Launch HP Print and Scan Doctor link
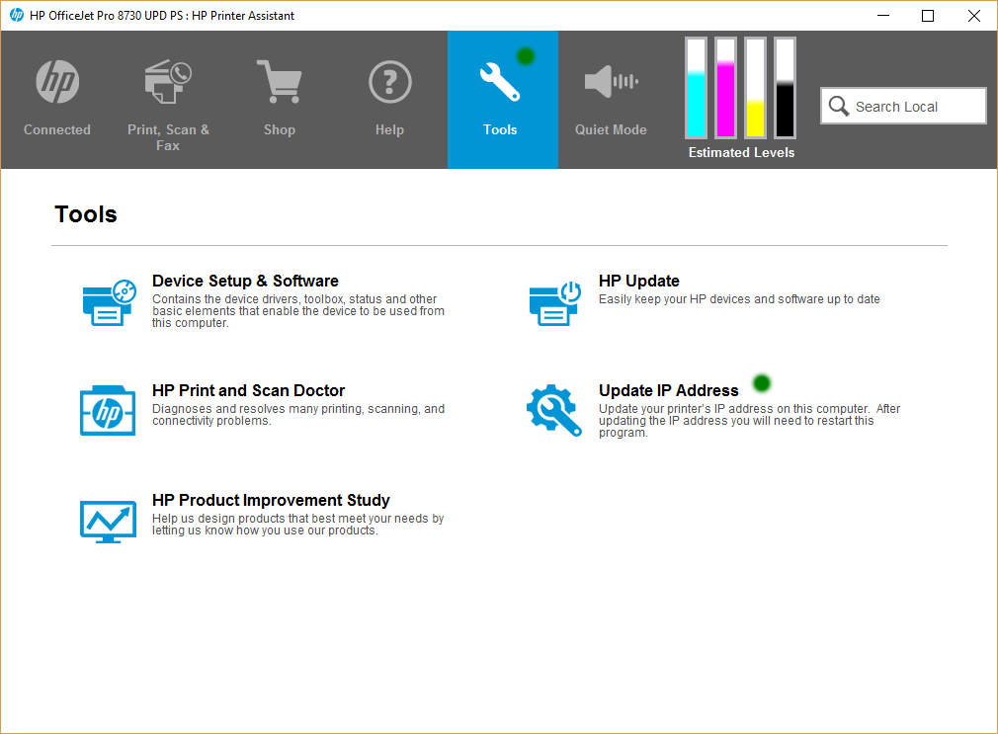 point(248,390)
